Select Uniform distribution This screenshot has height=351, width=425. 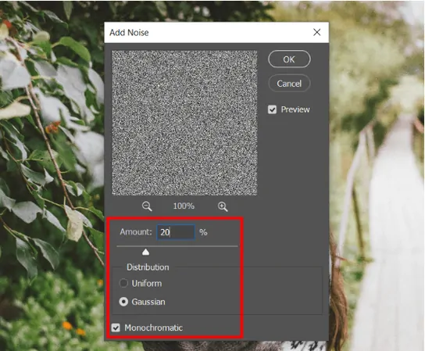pos(123,284)
